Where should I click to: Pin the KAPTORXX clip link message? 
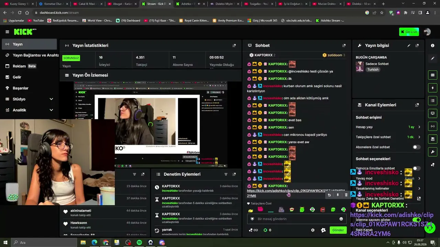(338, 195)
